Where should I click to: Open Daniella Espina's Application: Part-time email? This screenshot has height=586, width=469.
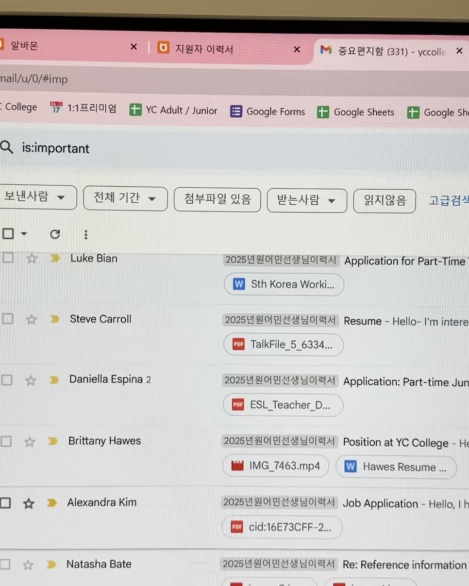[x=406, y=382]
